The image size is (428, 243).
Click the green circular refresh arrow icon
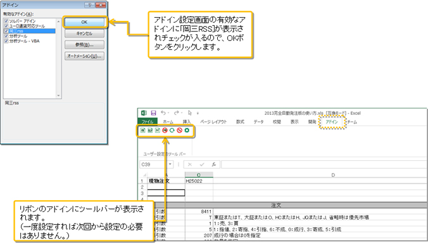[x=172, y=131]
